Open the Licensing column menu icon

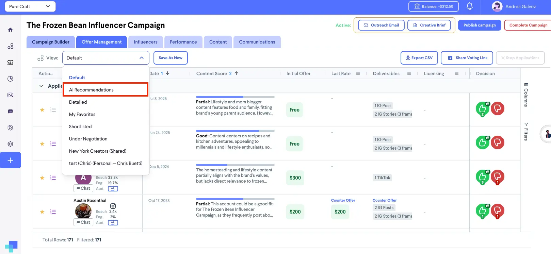coord(457,73)
